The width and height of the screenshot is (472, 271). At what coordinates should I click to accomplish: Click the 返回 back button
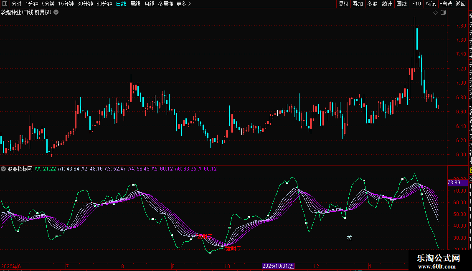point(461,4)
